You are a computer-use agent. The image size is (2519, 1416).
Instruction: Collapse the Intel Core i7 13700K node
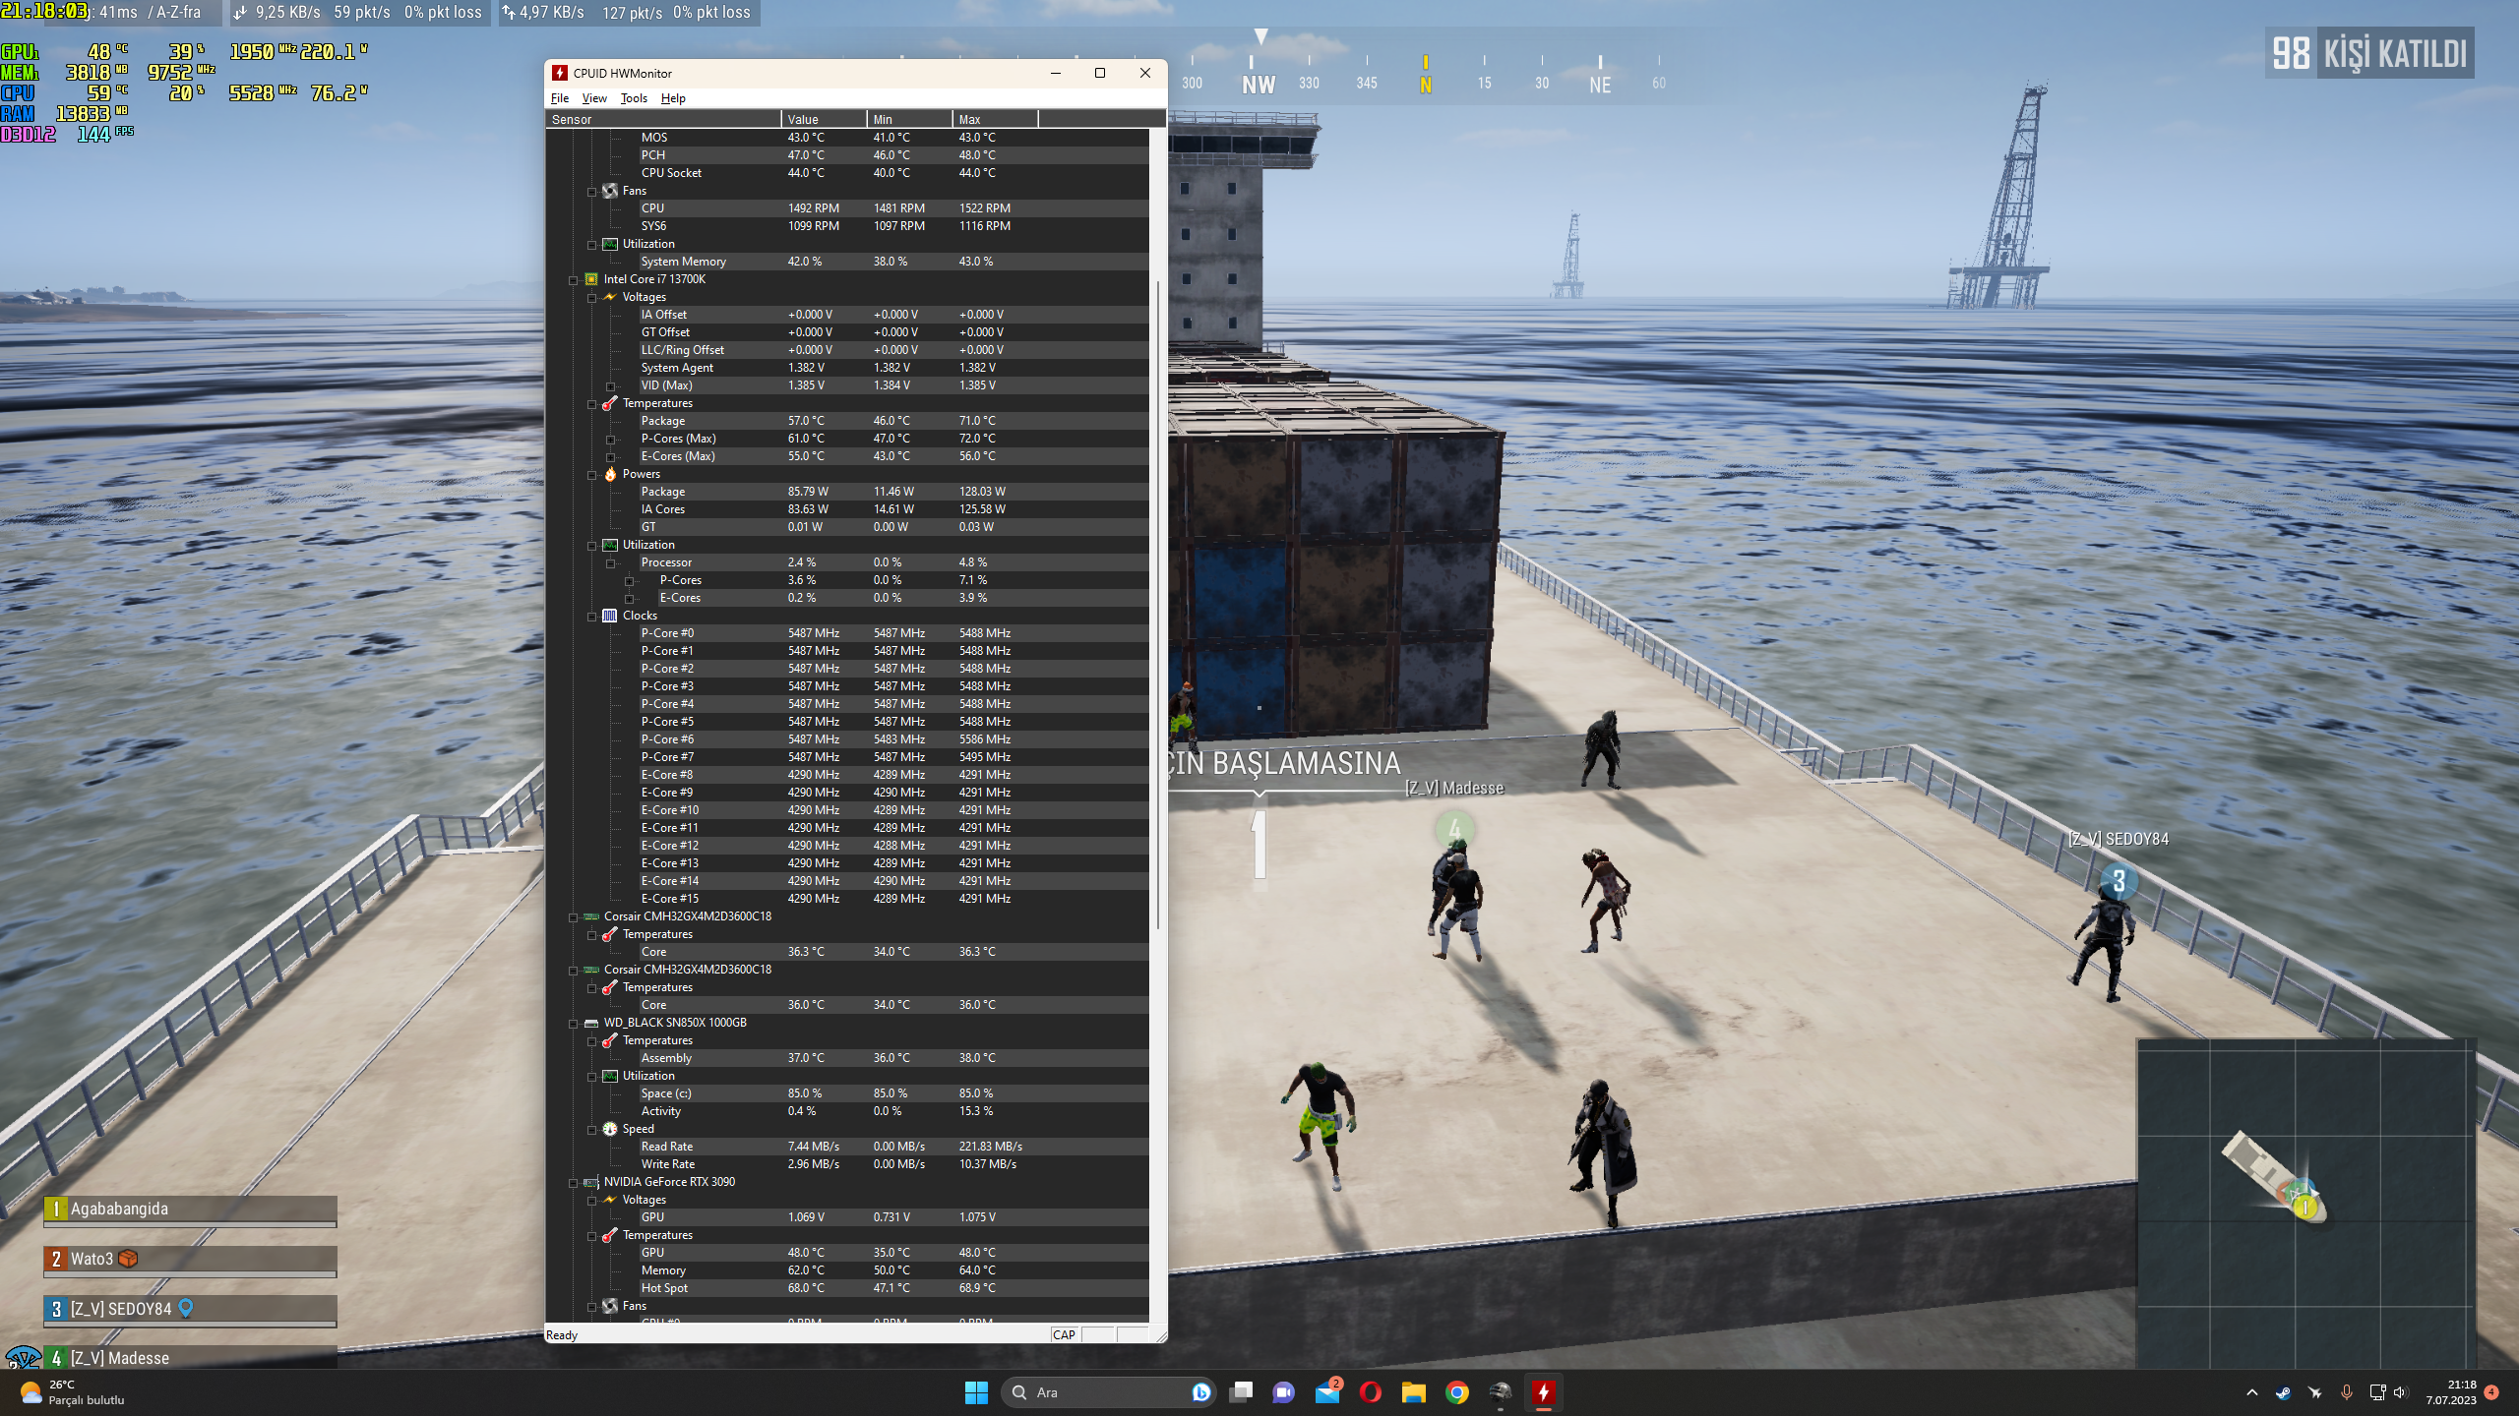(x=573, y=280)
